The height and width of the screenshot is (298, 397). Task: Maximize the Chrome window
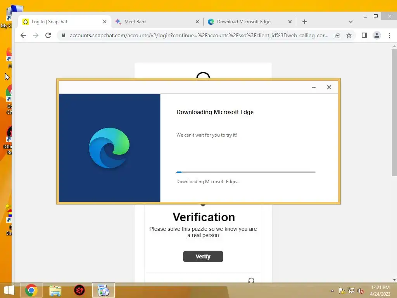[x=376, y=16]
